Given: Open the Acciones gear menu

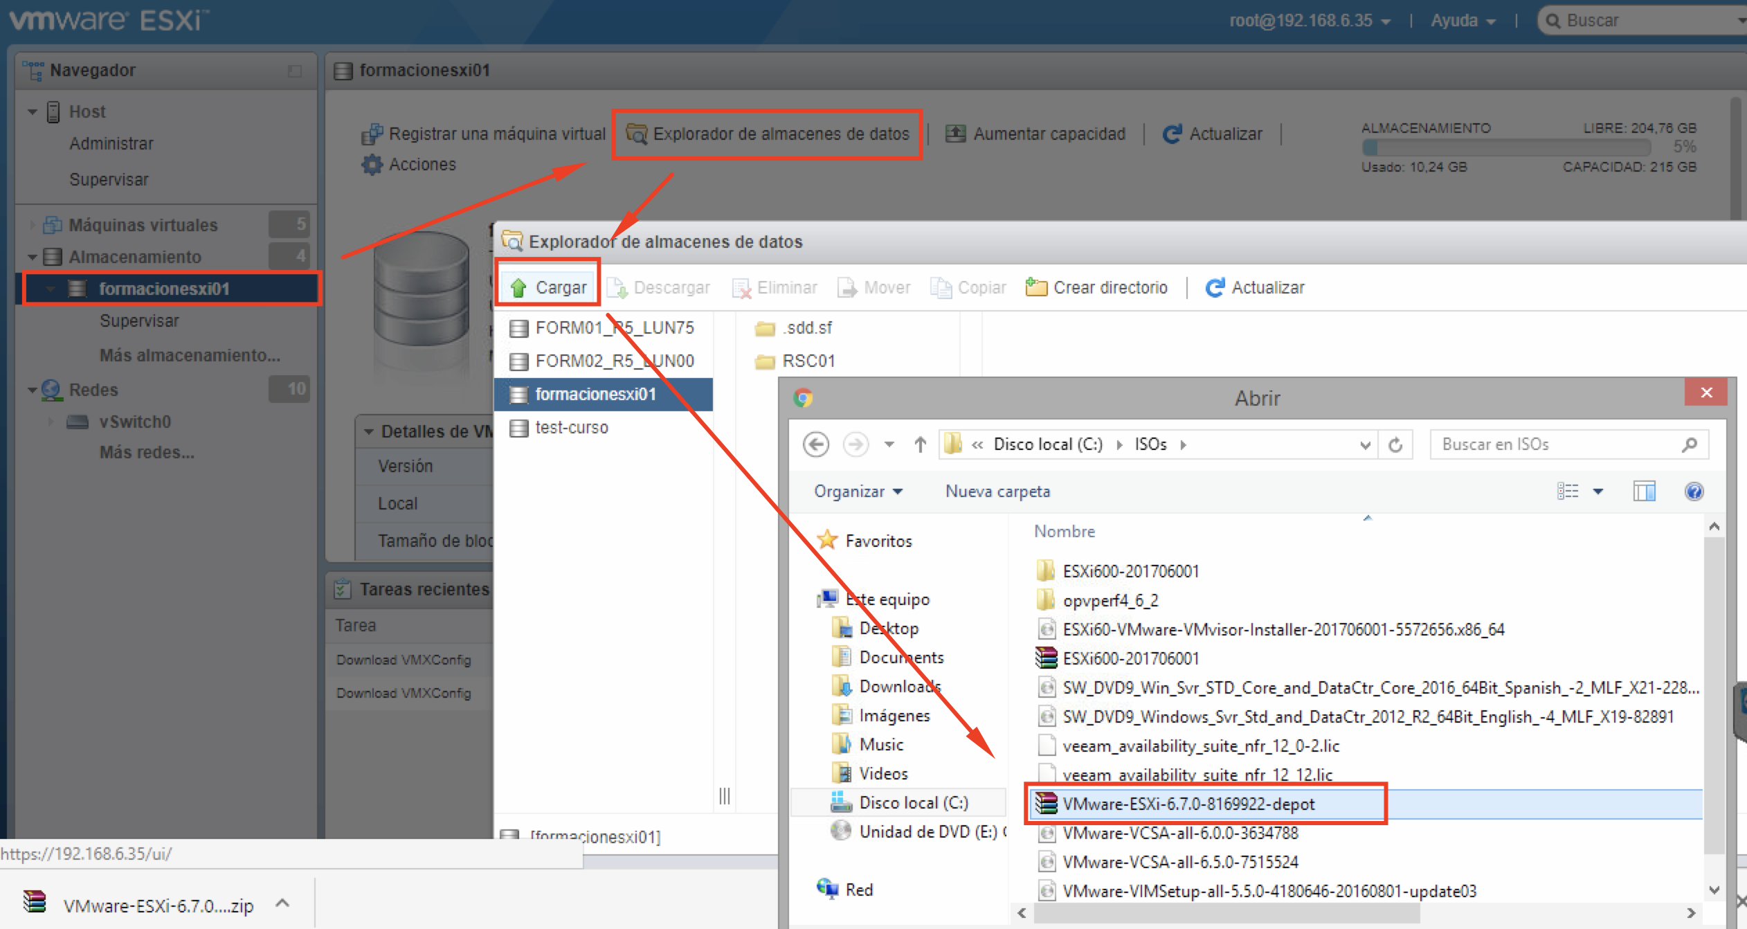Looking at the screenshot, I should point(409,165).
